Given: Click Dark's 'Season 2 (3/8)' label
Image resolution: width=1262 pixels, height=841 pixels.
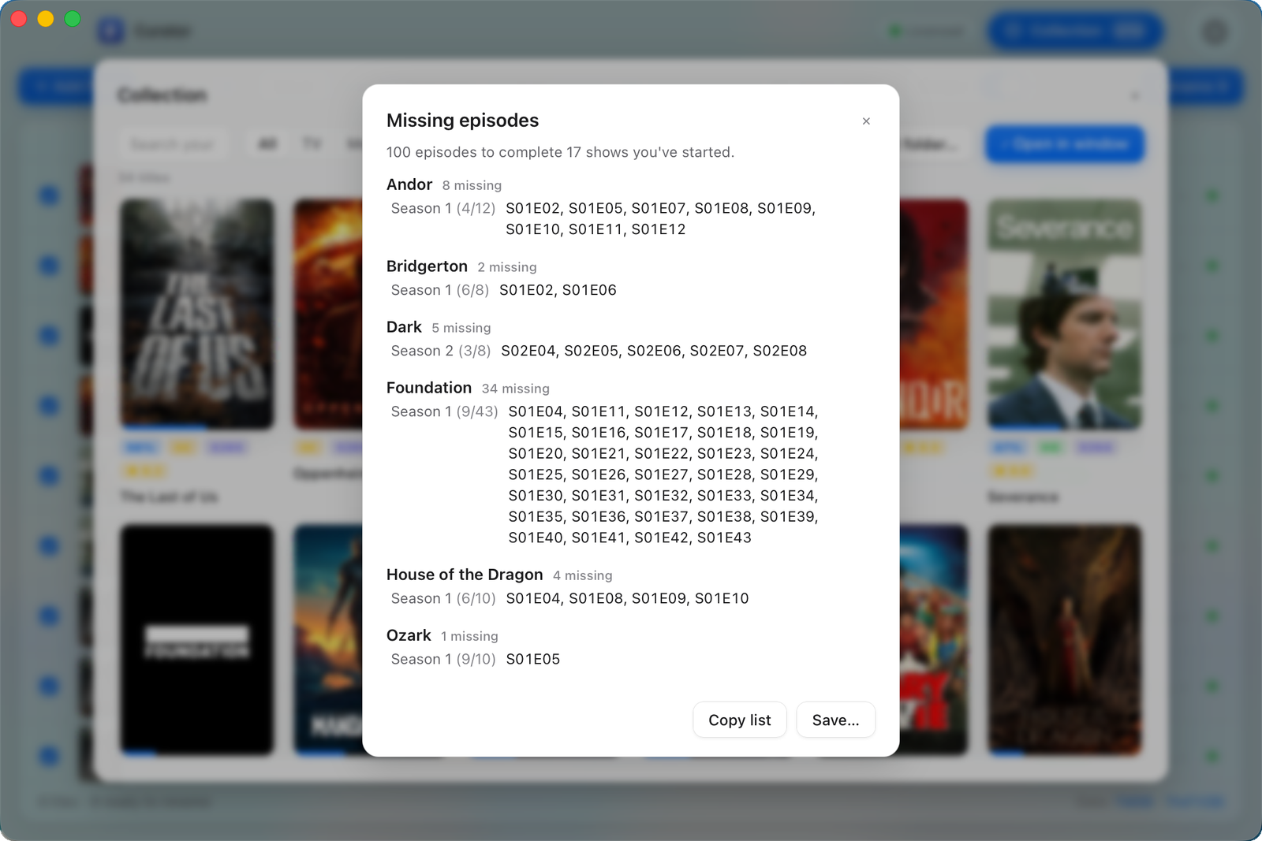Looking at the screenshot, I should pos(441,351).
